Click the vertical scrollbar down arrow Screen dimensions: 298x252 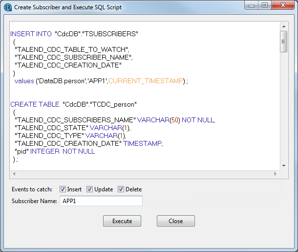tap(284, 165)
